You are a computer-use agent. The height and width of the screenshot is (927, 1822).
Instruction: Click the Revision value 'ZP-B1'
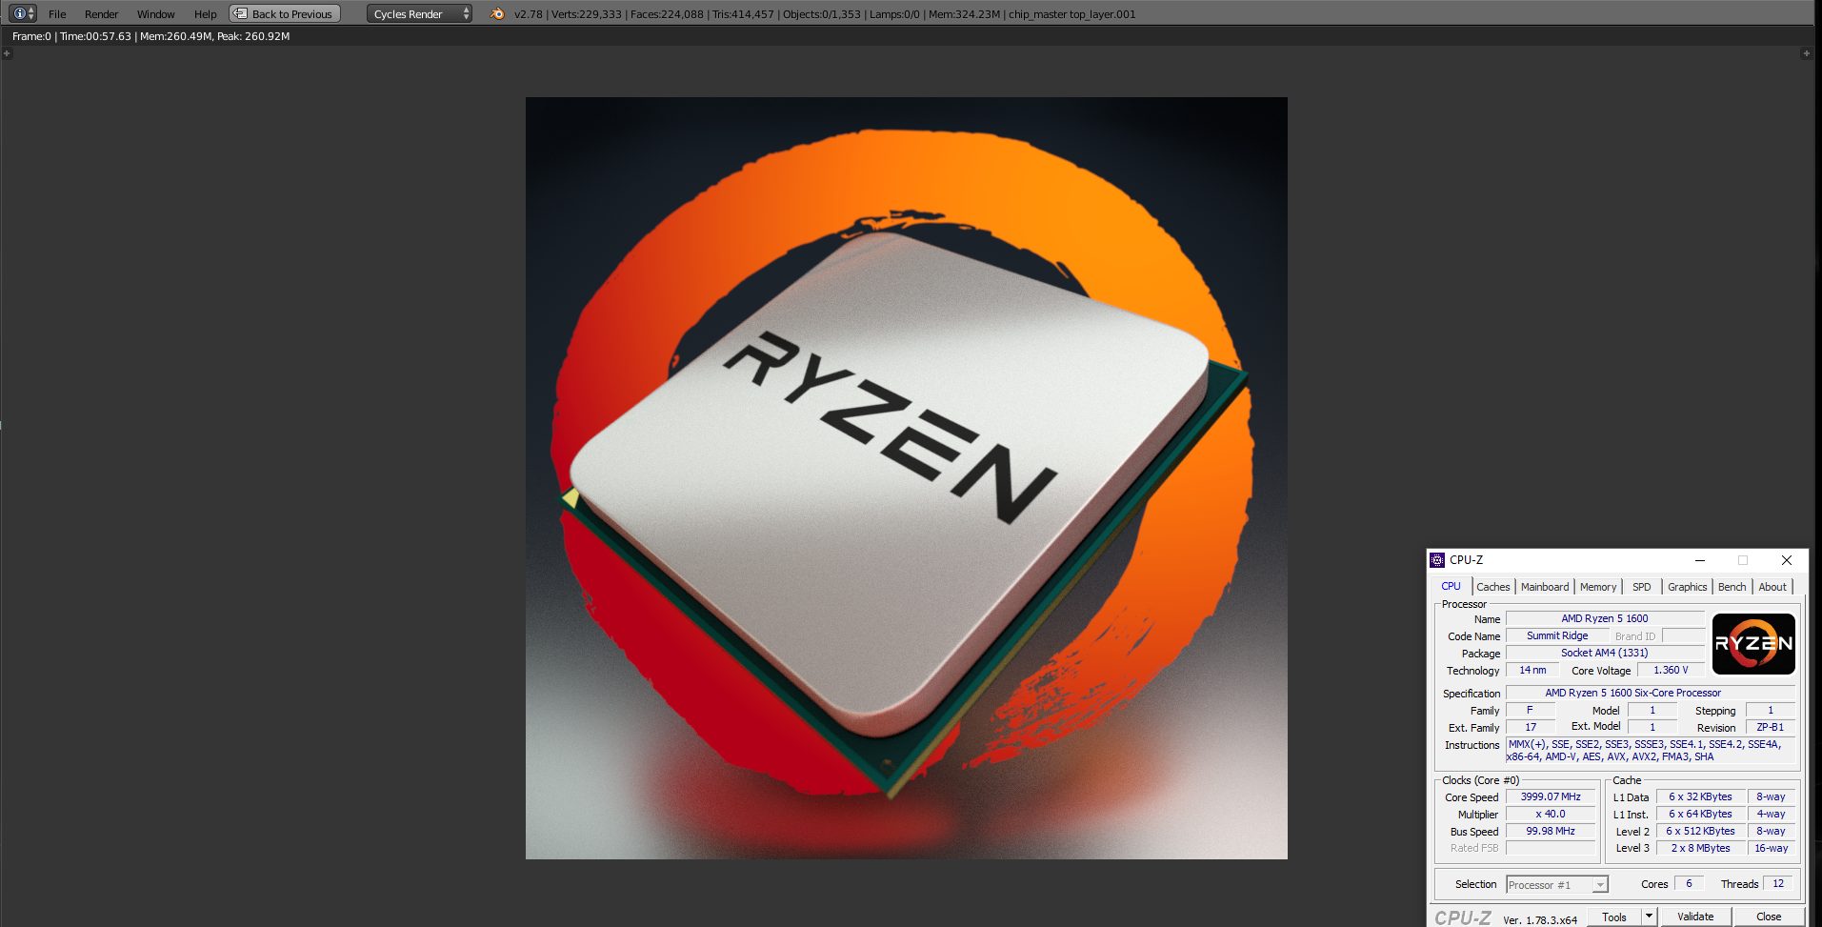(1771, 728)
